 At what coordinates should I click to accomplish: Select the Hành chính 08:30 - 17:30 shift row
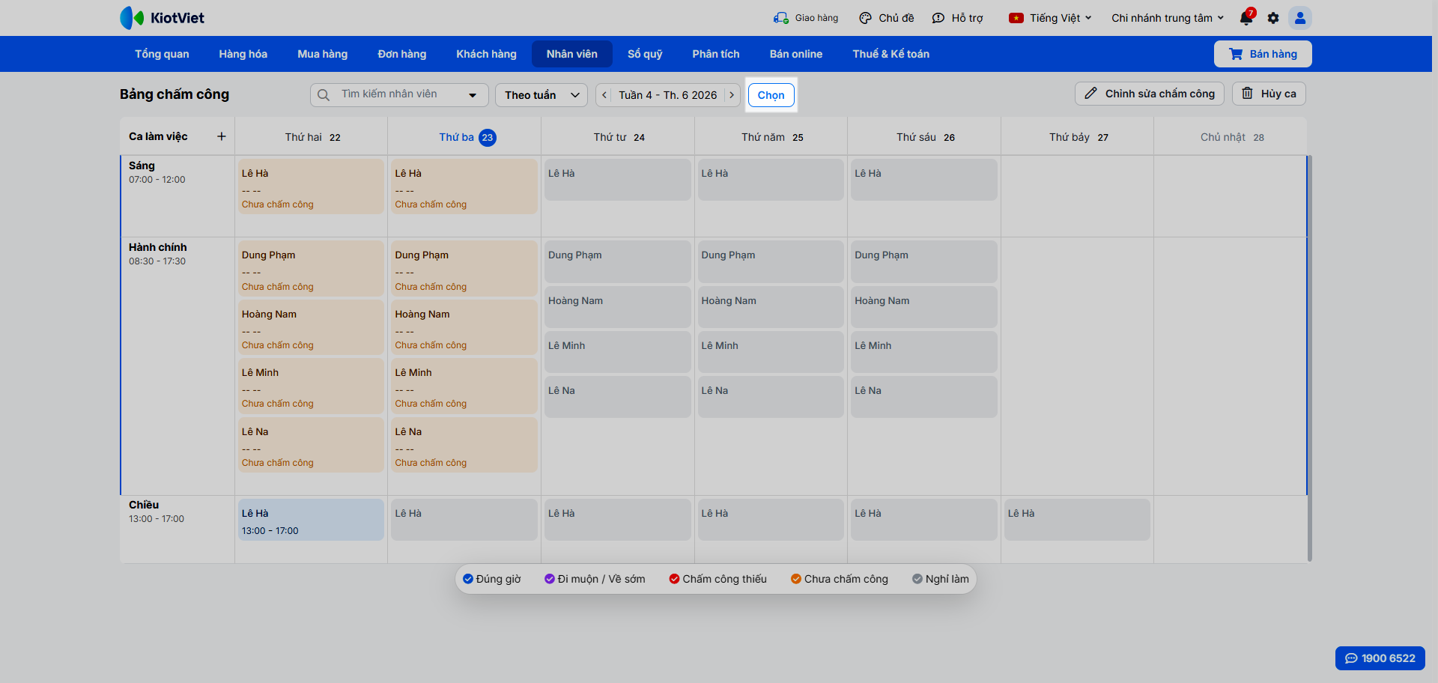click(178, 366)
